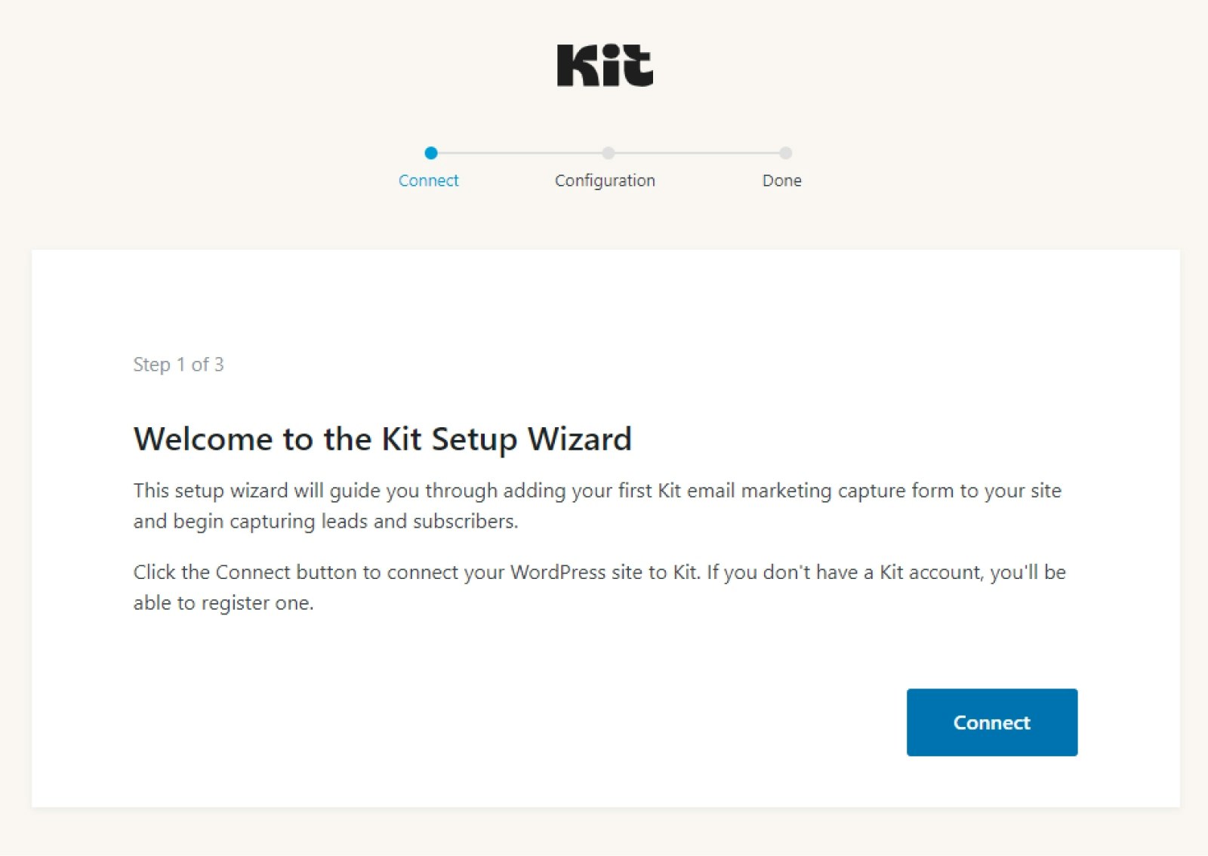Viewport: 1208px width, 856px height.
Task: Click the blue Connect step dot
Action: click(431, 153)
